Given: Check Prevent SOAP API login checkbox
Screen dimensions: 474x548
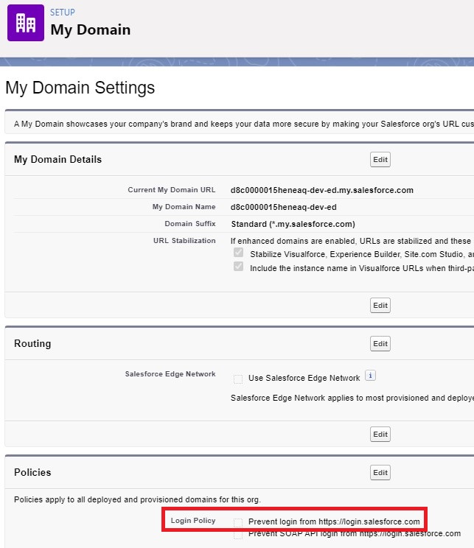Looking at the screenshot, I should click(238, 535).
